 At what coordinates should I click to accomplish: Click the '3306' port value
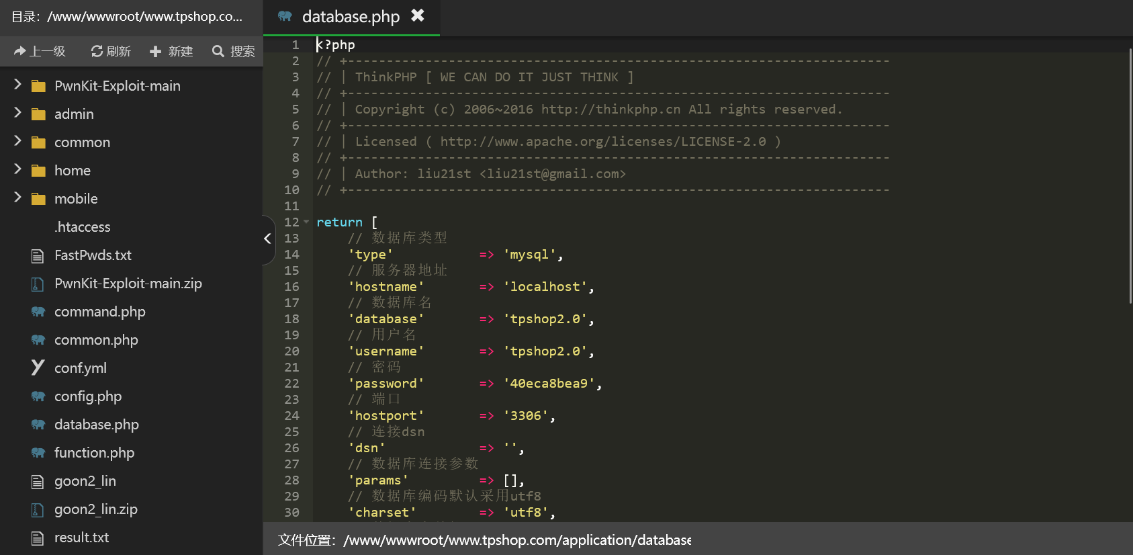[x=526, y=415]
